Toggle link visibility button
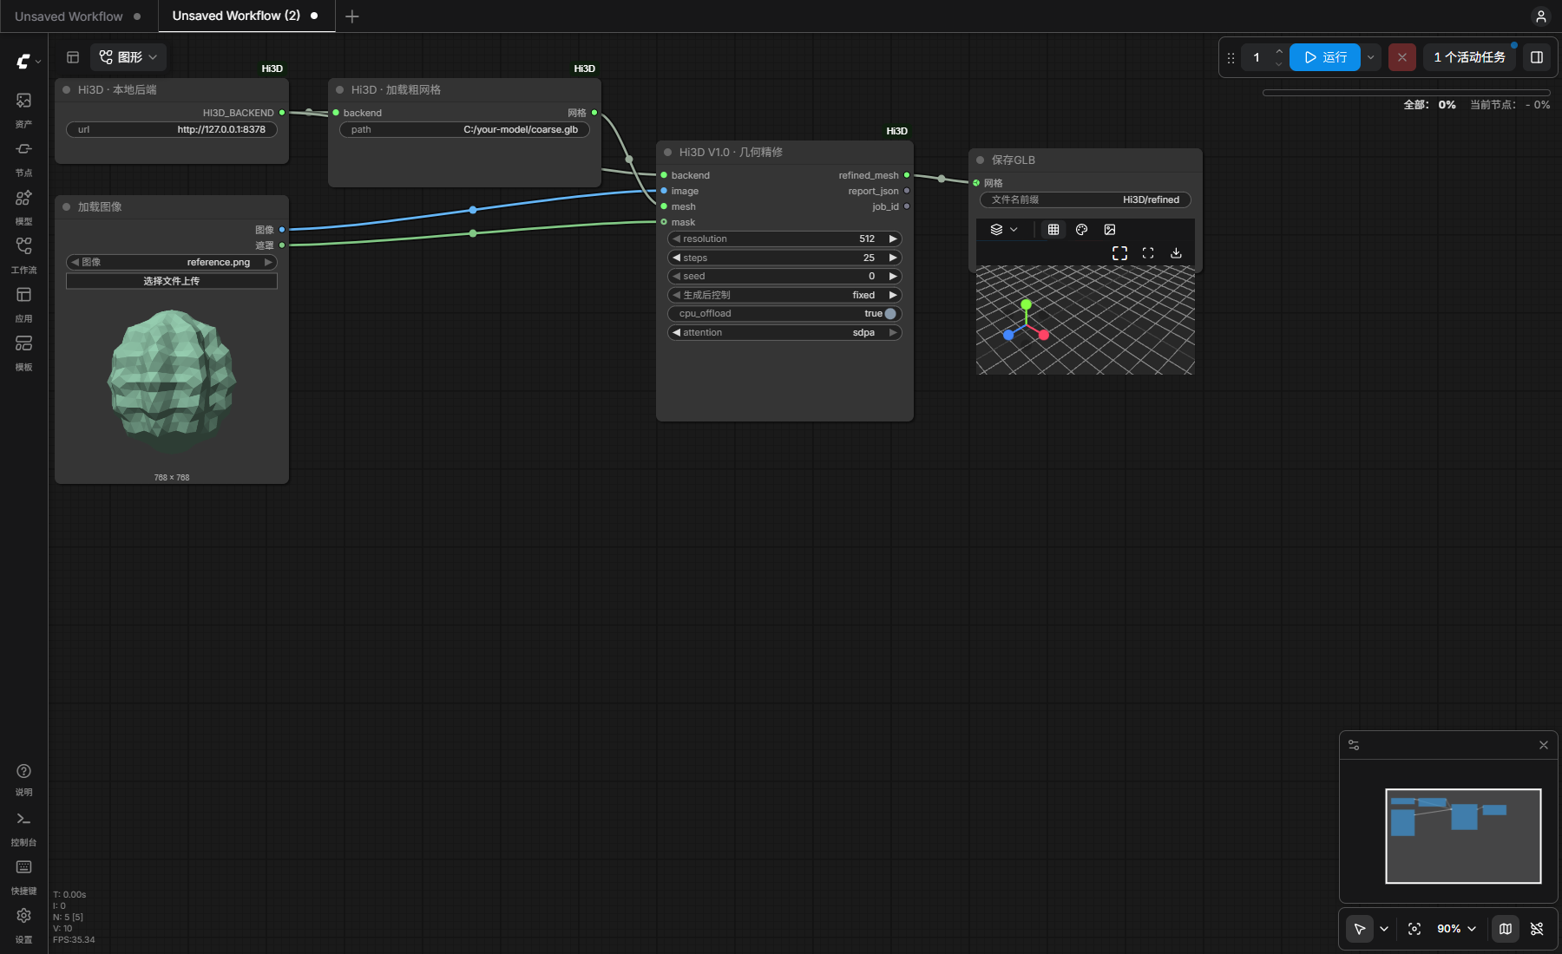 pyautogui.click(x=1537, y=929)
